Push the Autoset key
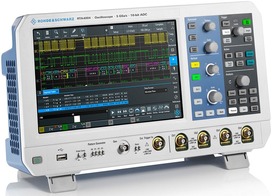 (250, 54)
